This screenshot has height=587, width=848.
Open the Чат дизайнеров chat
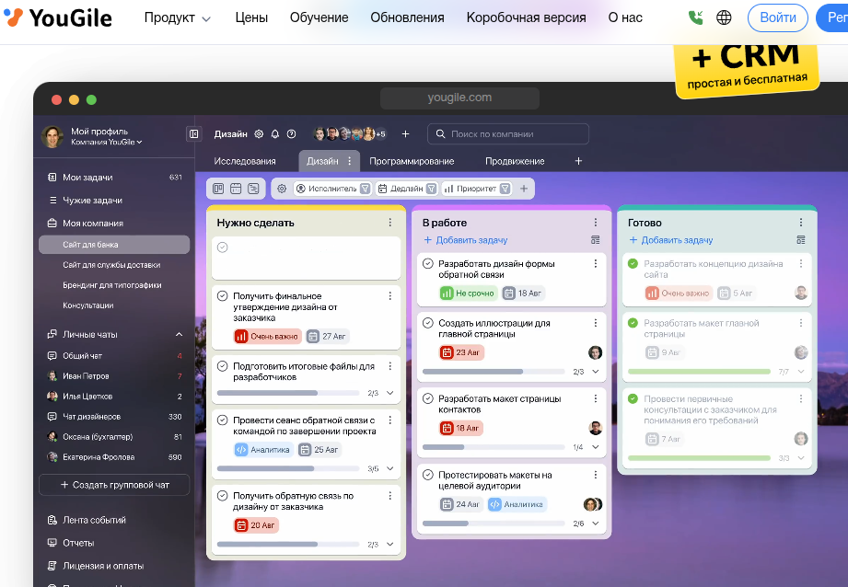(x=114, y=417)
